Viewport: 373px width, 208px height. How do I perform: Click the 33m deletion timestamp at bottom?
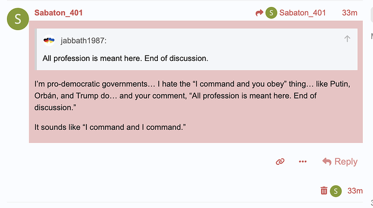(355, 191)
